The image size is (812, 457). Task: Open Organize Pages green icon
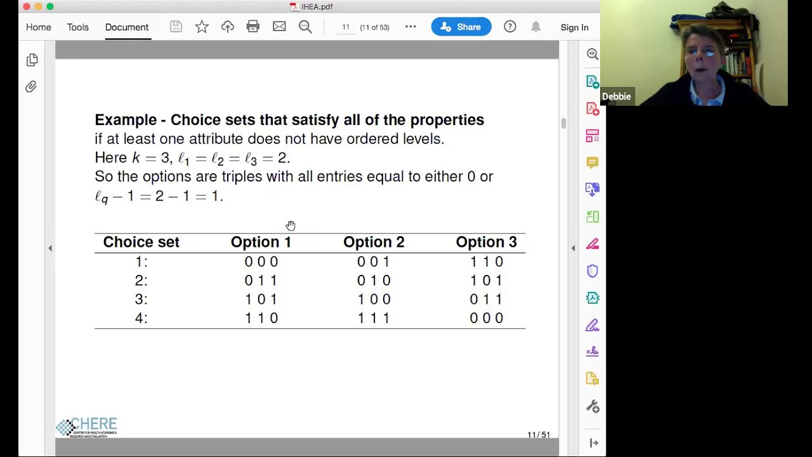593,217
